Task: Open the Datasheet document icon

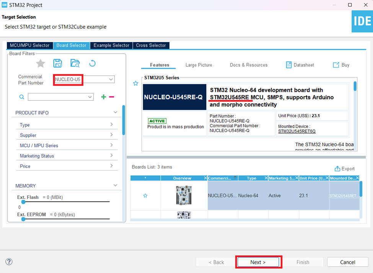Action: tap(288, 65)
